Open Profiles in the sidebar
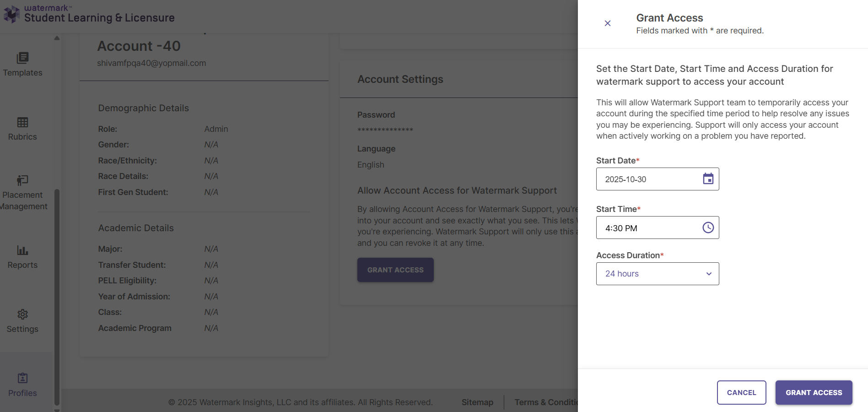This screenshot has height=412, width=868. coord(22,385)
